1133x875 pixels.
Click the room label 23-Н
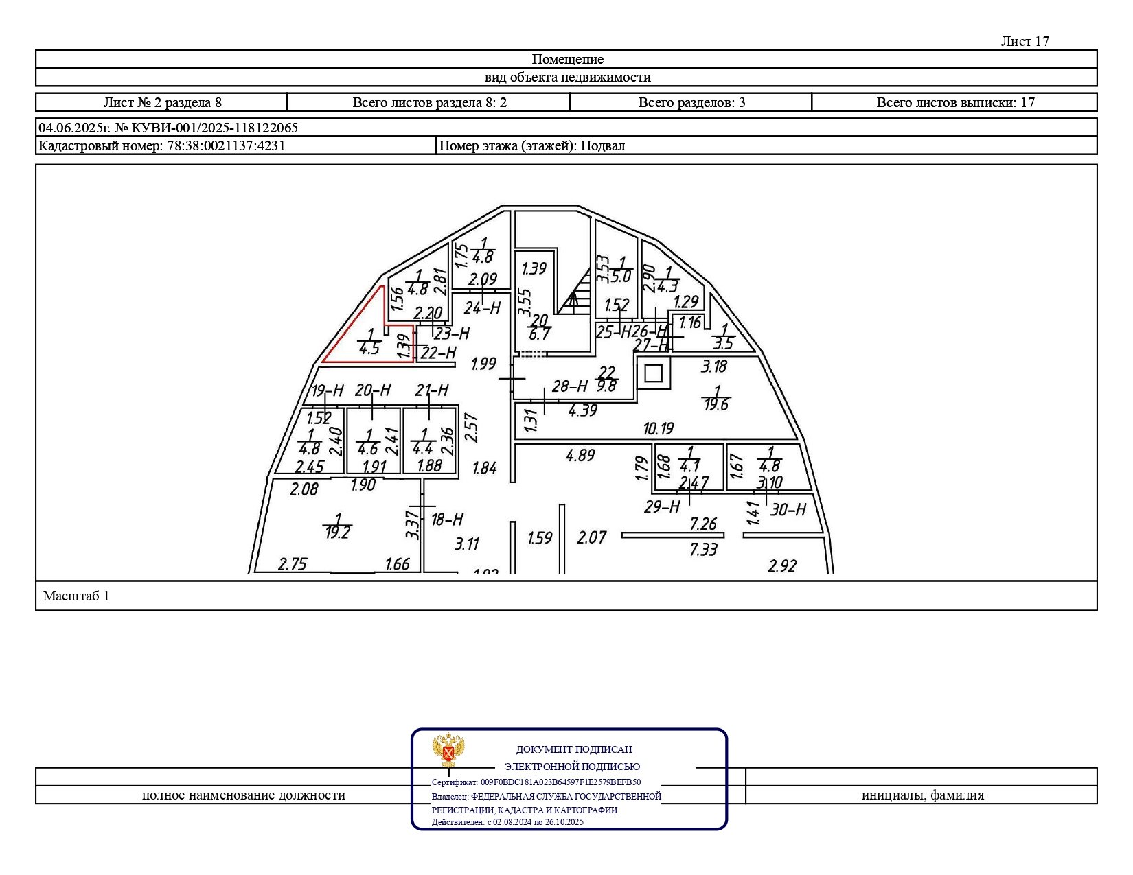tap(452, 334)
